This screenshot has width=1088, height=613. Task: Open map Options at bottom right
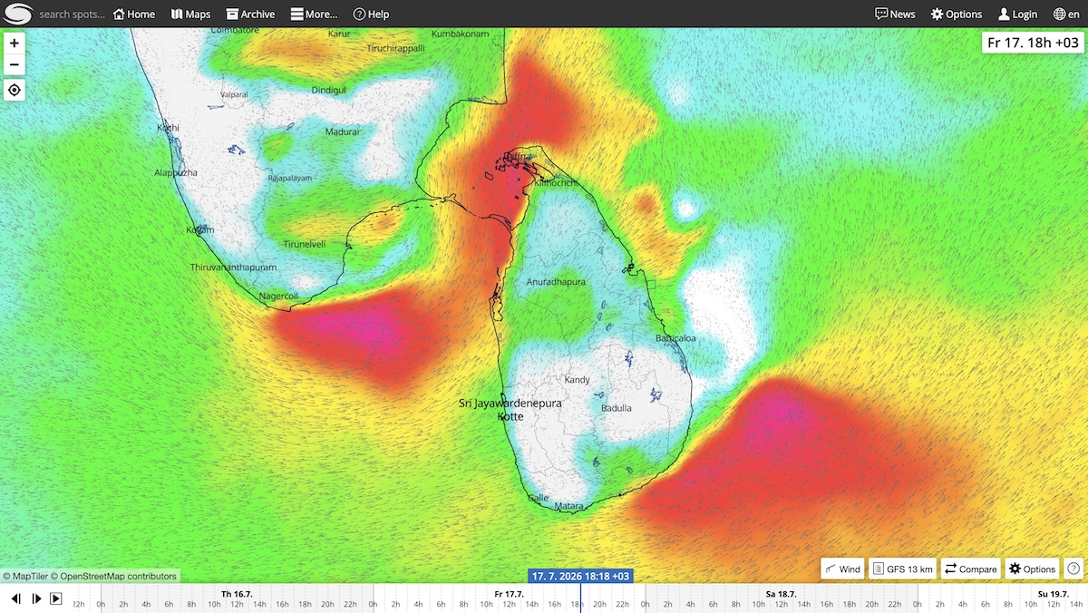coord(1032,569)
